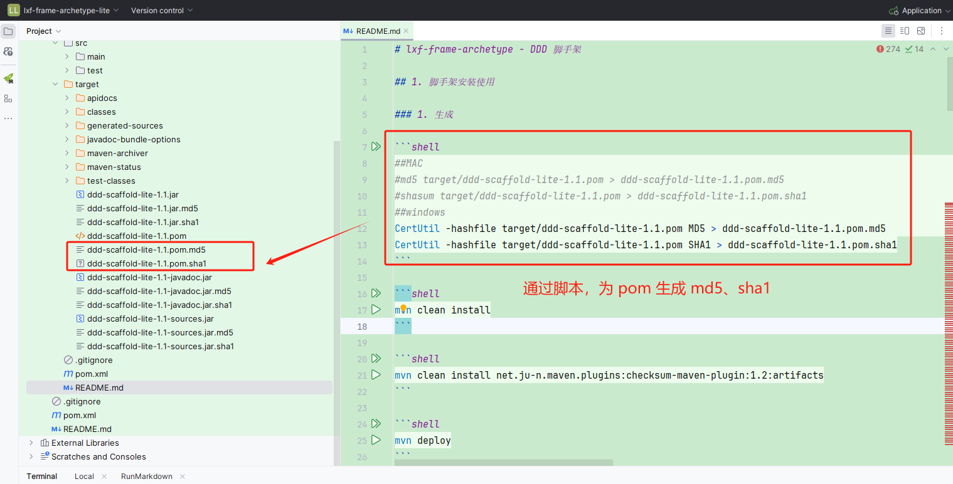This screenshot has height=484, width=953.
Task: Close the README.md editor tab
Action: [x=407, y=31]
